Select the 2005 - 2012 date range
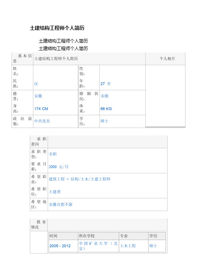Screen dimensions: 197x279 click(x=60, y=246)
